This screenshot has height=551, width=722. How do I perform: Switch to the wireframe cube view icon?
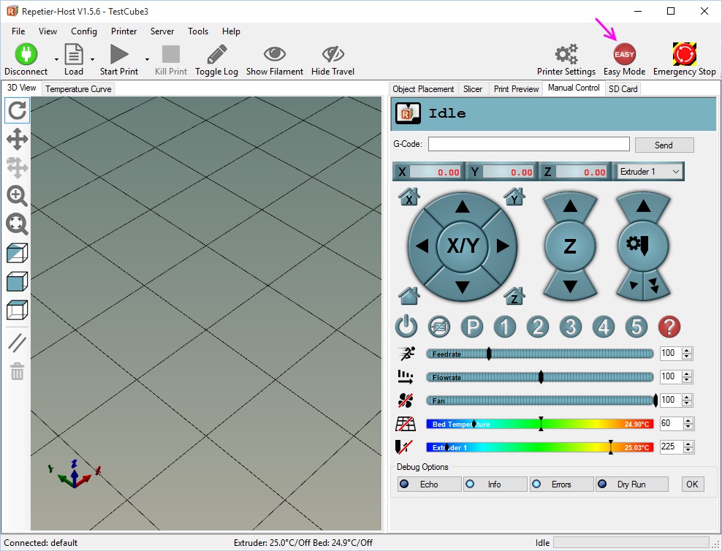click(17, 310)
